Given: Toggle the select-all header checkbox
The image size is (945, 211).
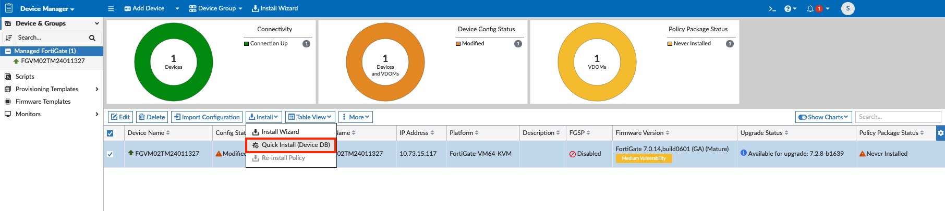Looking at the screenshot, I should click(110, 133).
